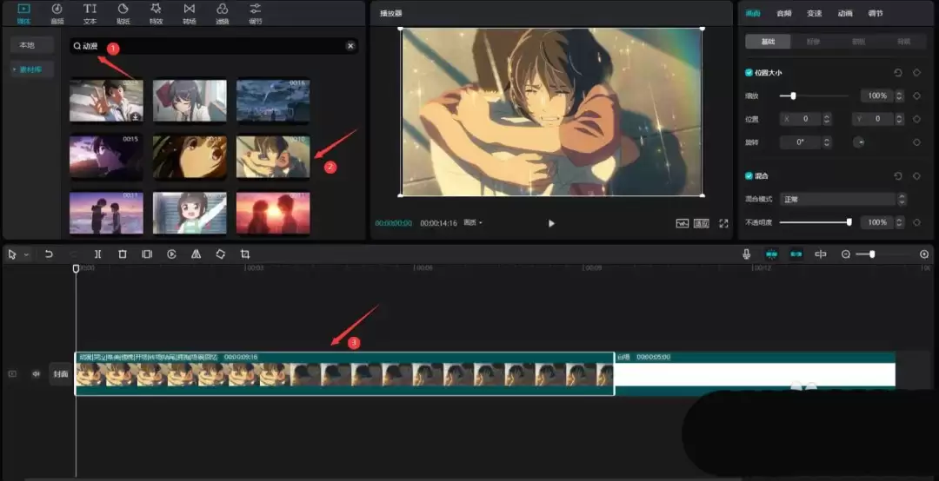The image size is (939, 481).
Task: Download the first clip via its download icon
Action: click(x=136, y=116)
